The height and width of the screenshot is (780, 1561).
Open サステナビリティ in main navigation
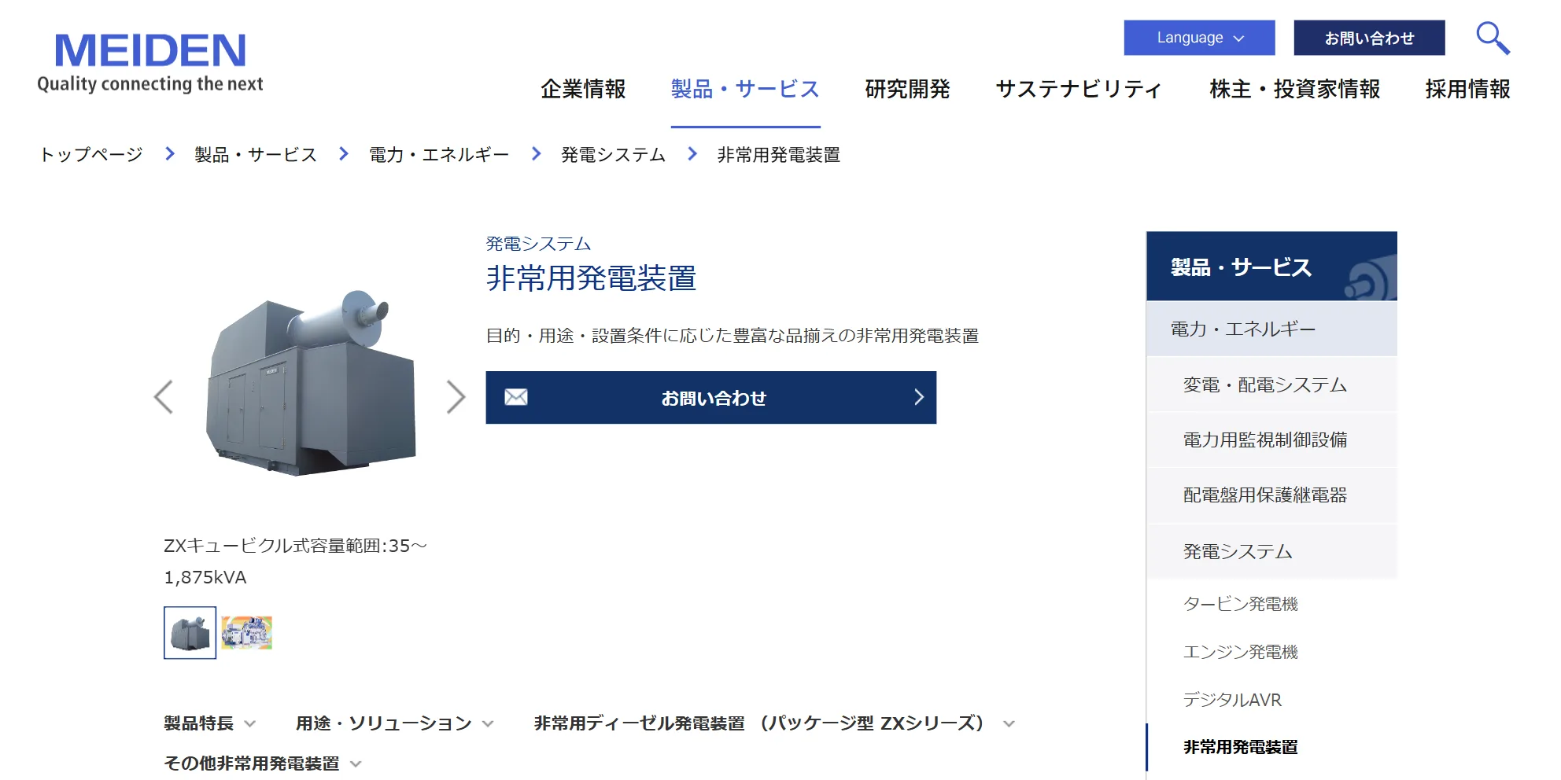pos(1079,89)
